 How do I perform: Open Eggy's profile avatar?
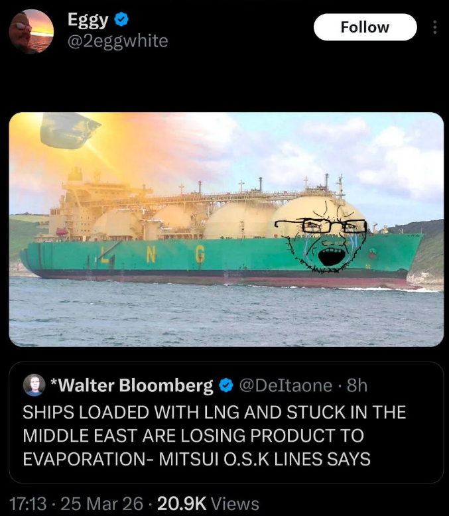31,31
